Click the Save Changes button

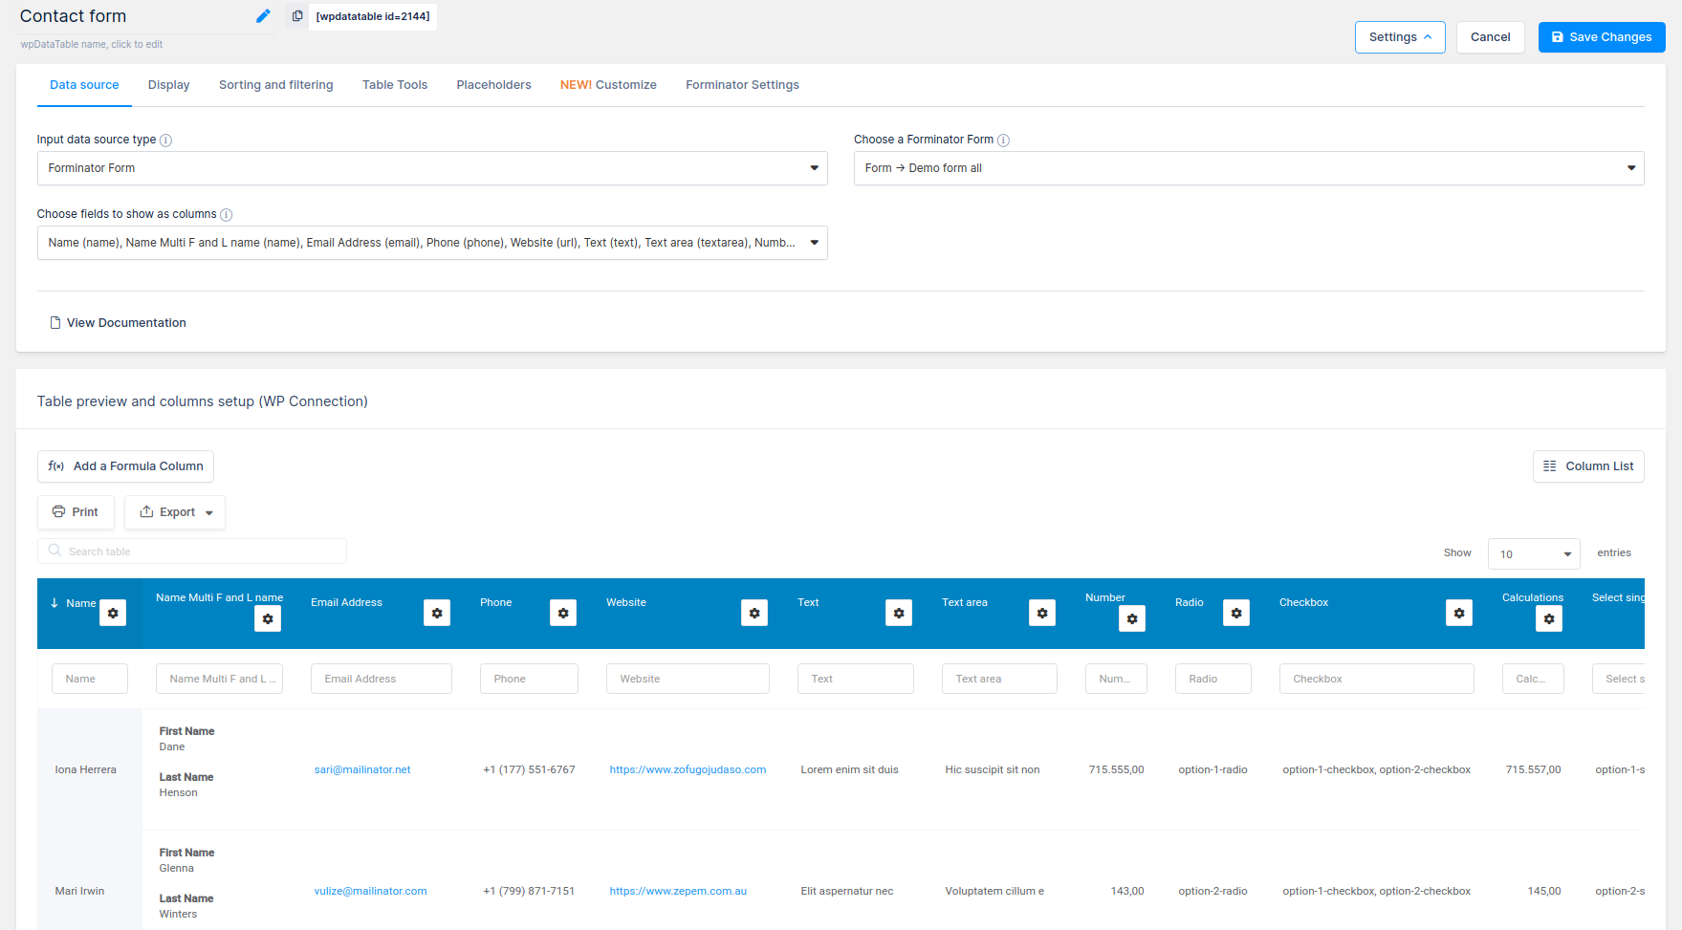(1602, 37)
